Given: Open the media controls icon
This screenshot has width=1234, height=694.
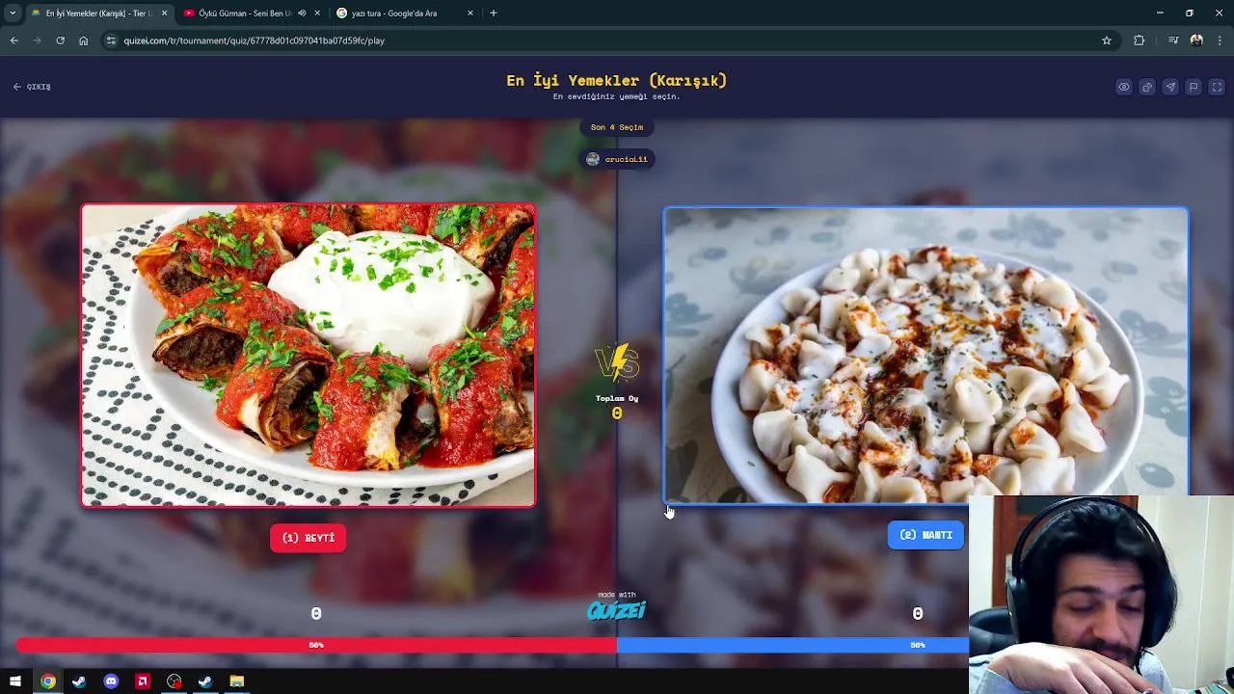Looking at the screenshot, I should [x=1173, y=40].
